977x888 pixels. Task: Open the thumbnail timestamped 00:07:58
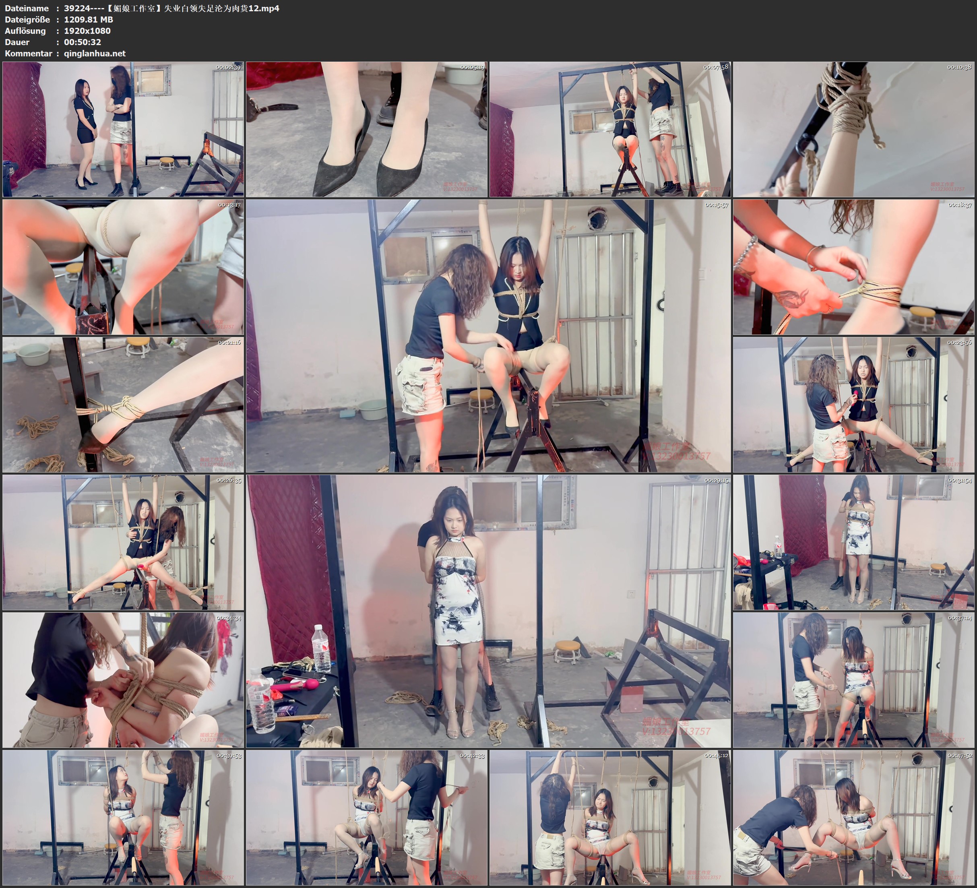point(610,130)
